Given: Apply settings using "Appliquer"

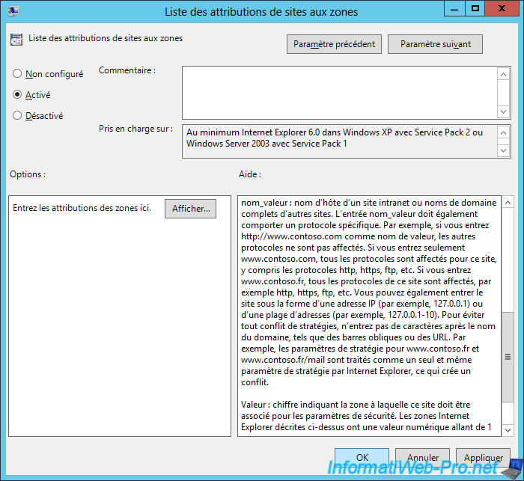Looking at the screenshot, I should 483,457.
